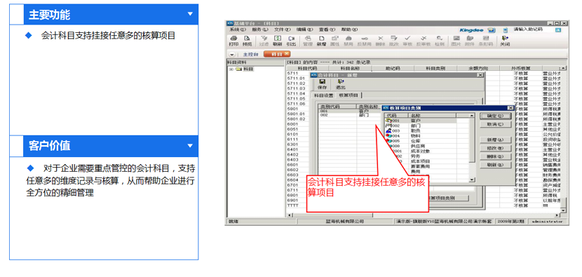Export records with the 引出 icon
Screen dimensions: 582x277
292,41
